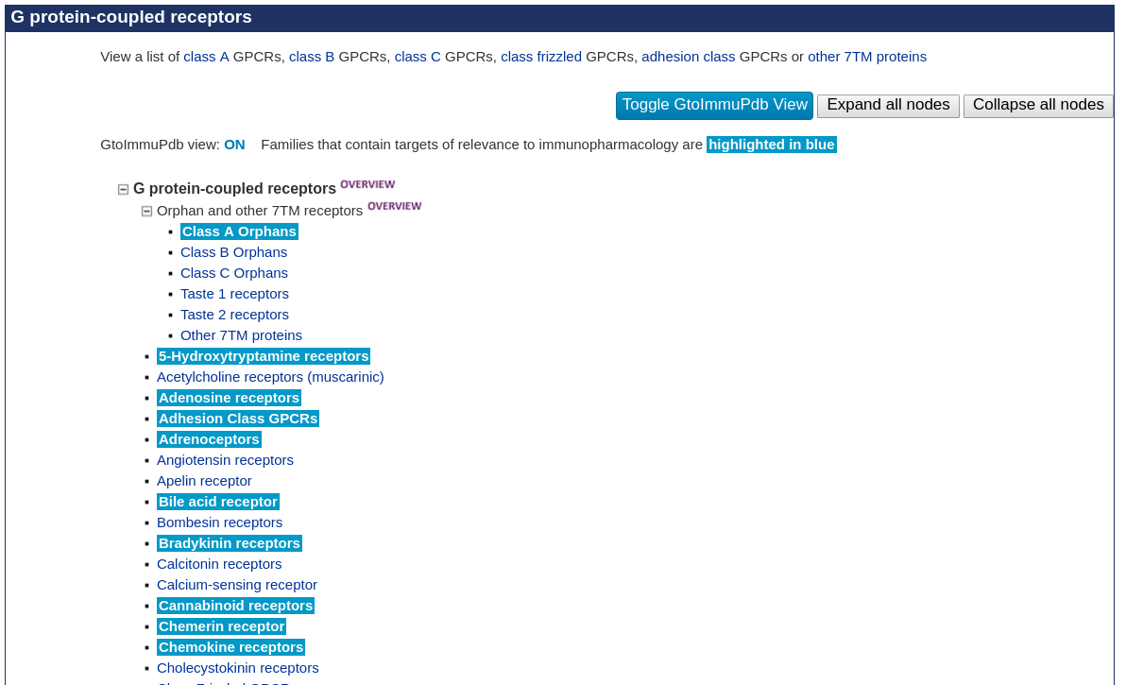Collapse the G protein-coupled receptors tree node
The width and height of the screenshot is (1126, 685).
pyautogui.click(x=123, y=189)
